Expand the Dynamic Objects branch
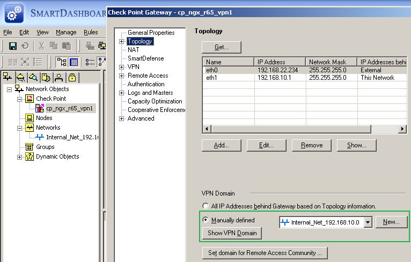This screenshot has height=262, width=411. [19, 157]
